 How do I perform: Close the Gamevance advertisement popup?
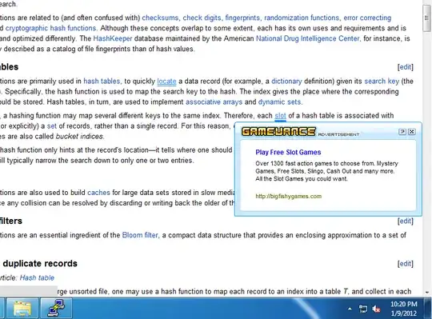point(412,132)
